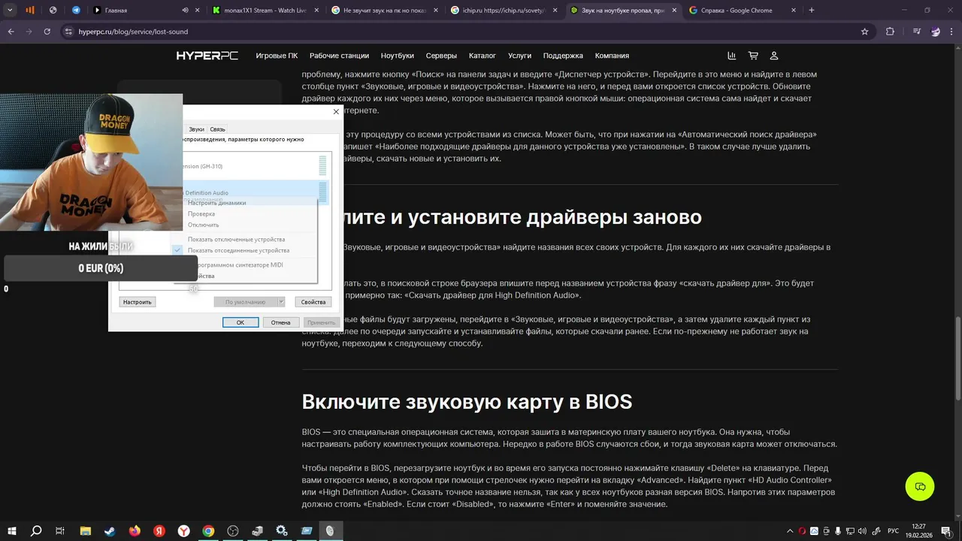The image size is (962, 541).
Task: Open the pinned Telegram tab
Action: click(76, 11)
